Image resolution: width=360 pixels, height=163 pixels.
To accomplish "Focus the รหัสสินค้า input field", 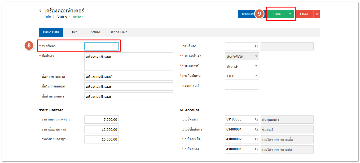I will click(x=102, y=46).
